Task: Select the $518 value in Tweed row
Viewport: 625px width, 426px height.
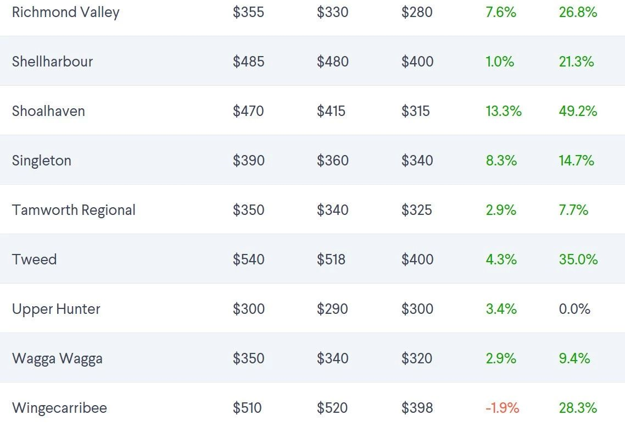Action: [x=331, y=259]
